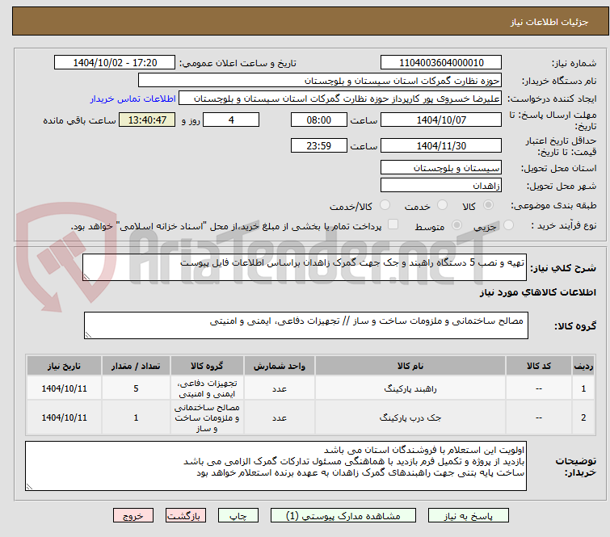The image size is (610, 537).
Task: Click the توضیحات خریدار notes textarea
Action: point(276,466)
